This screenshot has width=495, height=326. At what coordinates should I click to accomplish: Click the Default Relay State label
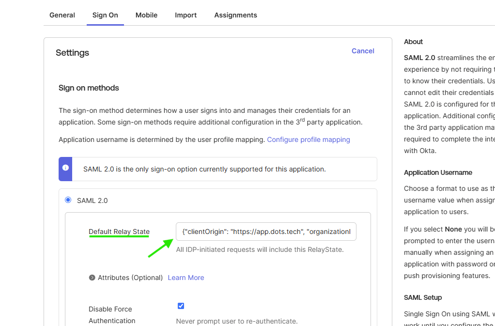coord(119,232)
